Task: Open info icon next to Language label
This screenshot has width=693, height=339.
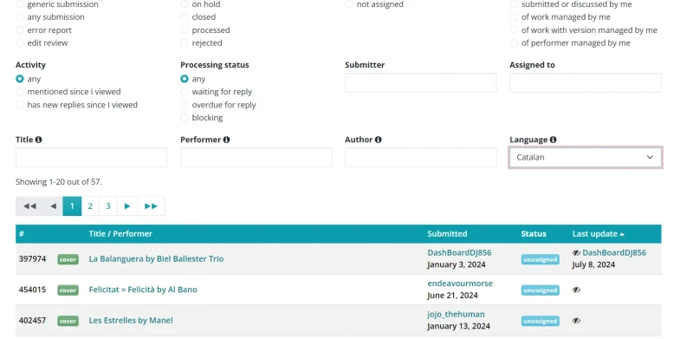Action: click(553, 140)
